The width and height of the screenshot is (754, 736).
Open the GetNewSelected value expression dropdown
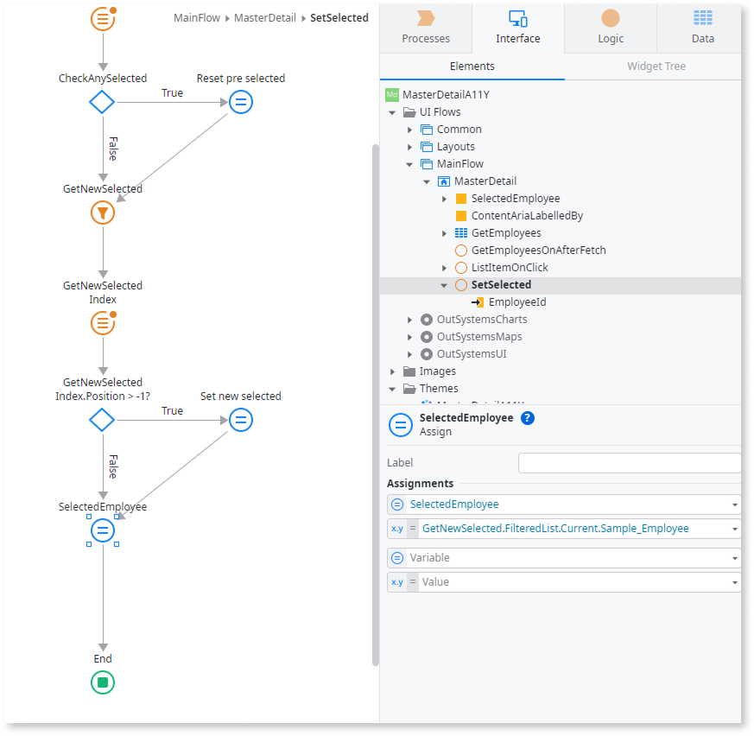click(734, 530)
